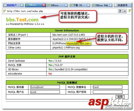The width and height of the screenshot is (134, 111).
Task: Click the PHP 组件支持 header
Action: (x=67, y=56)
